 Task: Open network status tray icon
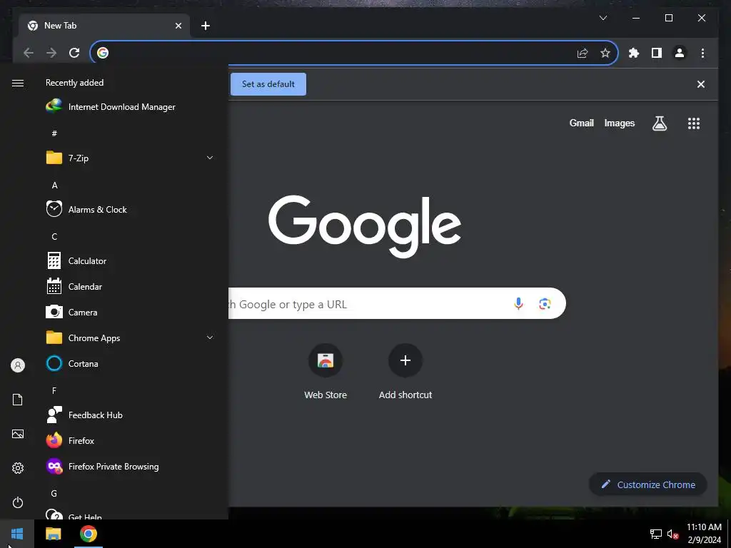pyautogui.click(x=656, y=534)
